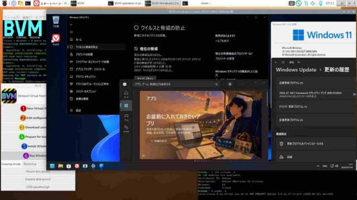Open the Recycle Bin desktop icon
The height and width of the screenshot is (200, 357).
coord(56,22)
